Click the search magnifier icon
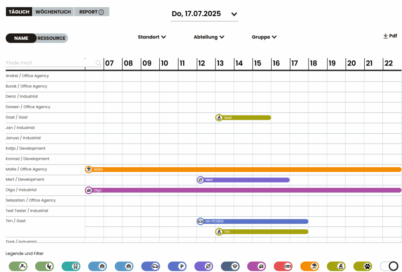 coord(98,63)
